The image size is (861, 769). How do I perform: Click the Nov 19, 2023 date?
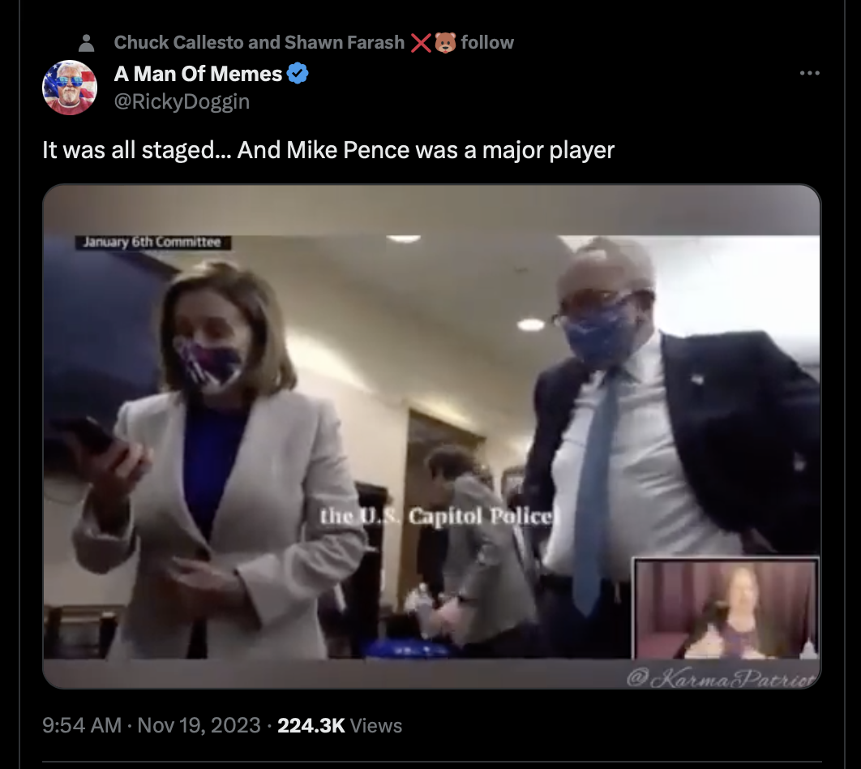click(199, 725)
